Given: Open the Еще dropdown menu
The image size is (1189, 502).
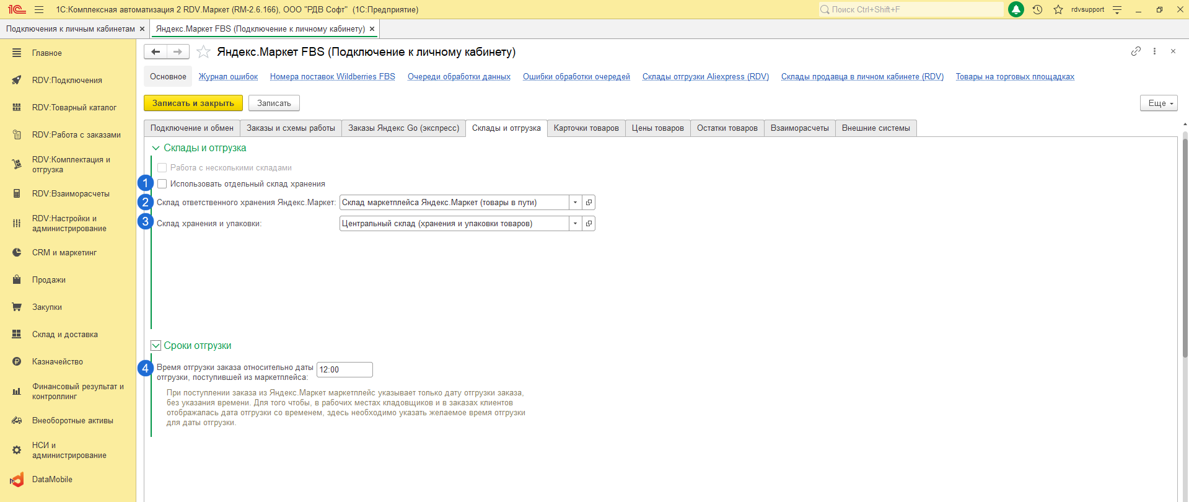Looking at the screenshot, I should point(1159,103).
